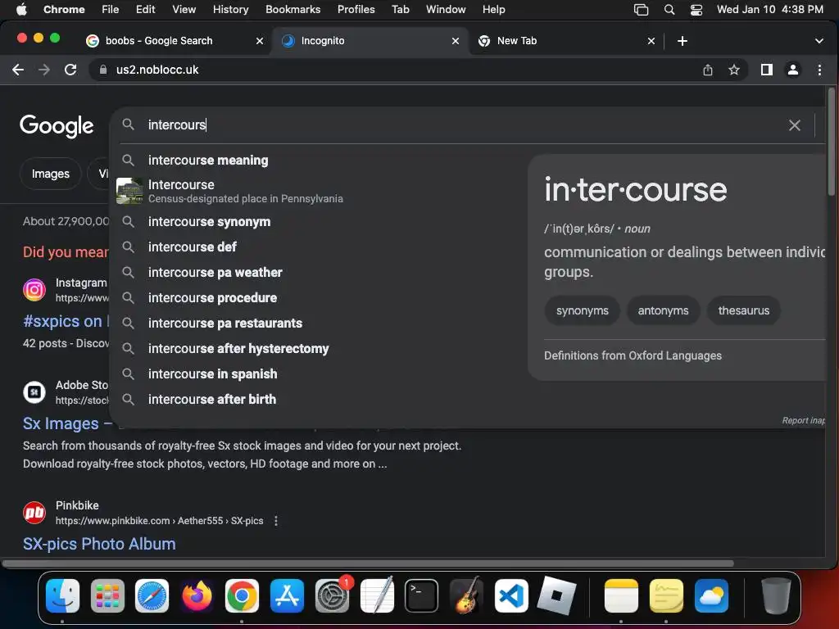Launch Firefox from the Dock
The height and width of the screenshot is (629, 839).
click(x=197, y=595)
